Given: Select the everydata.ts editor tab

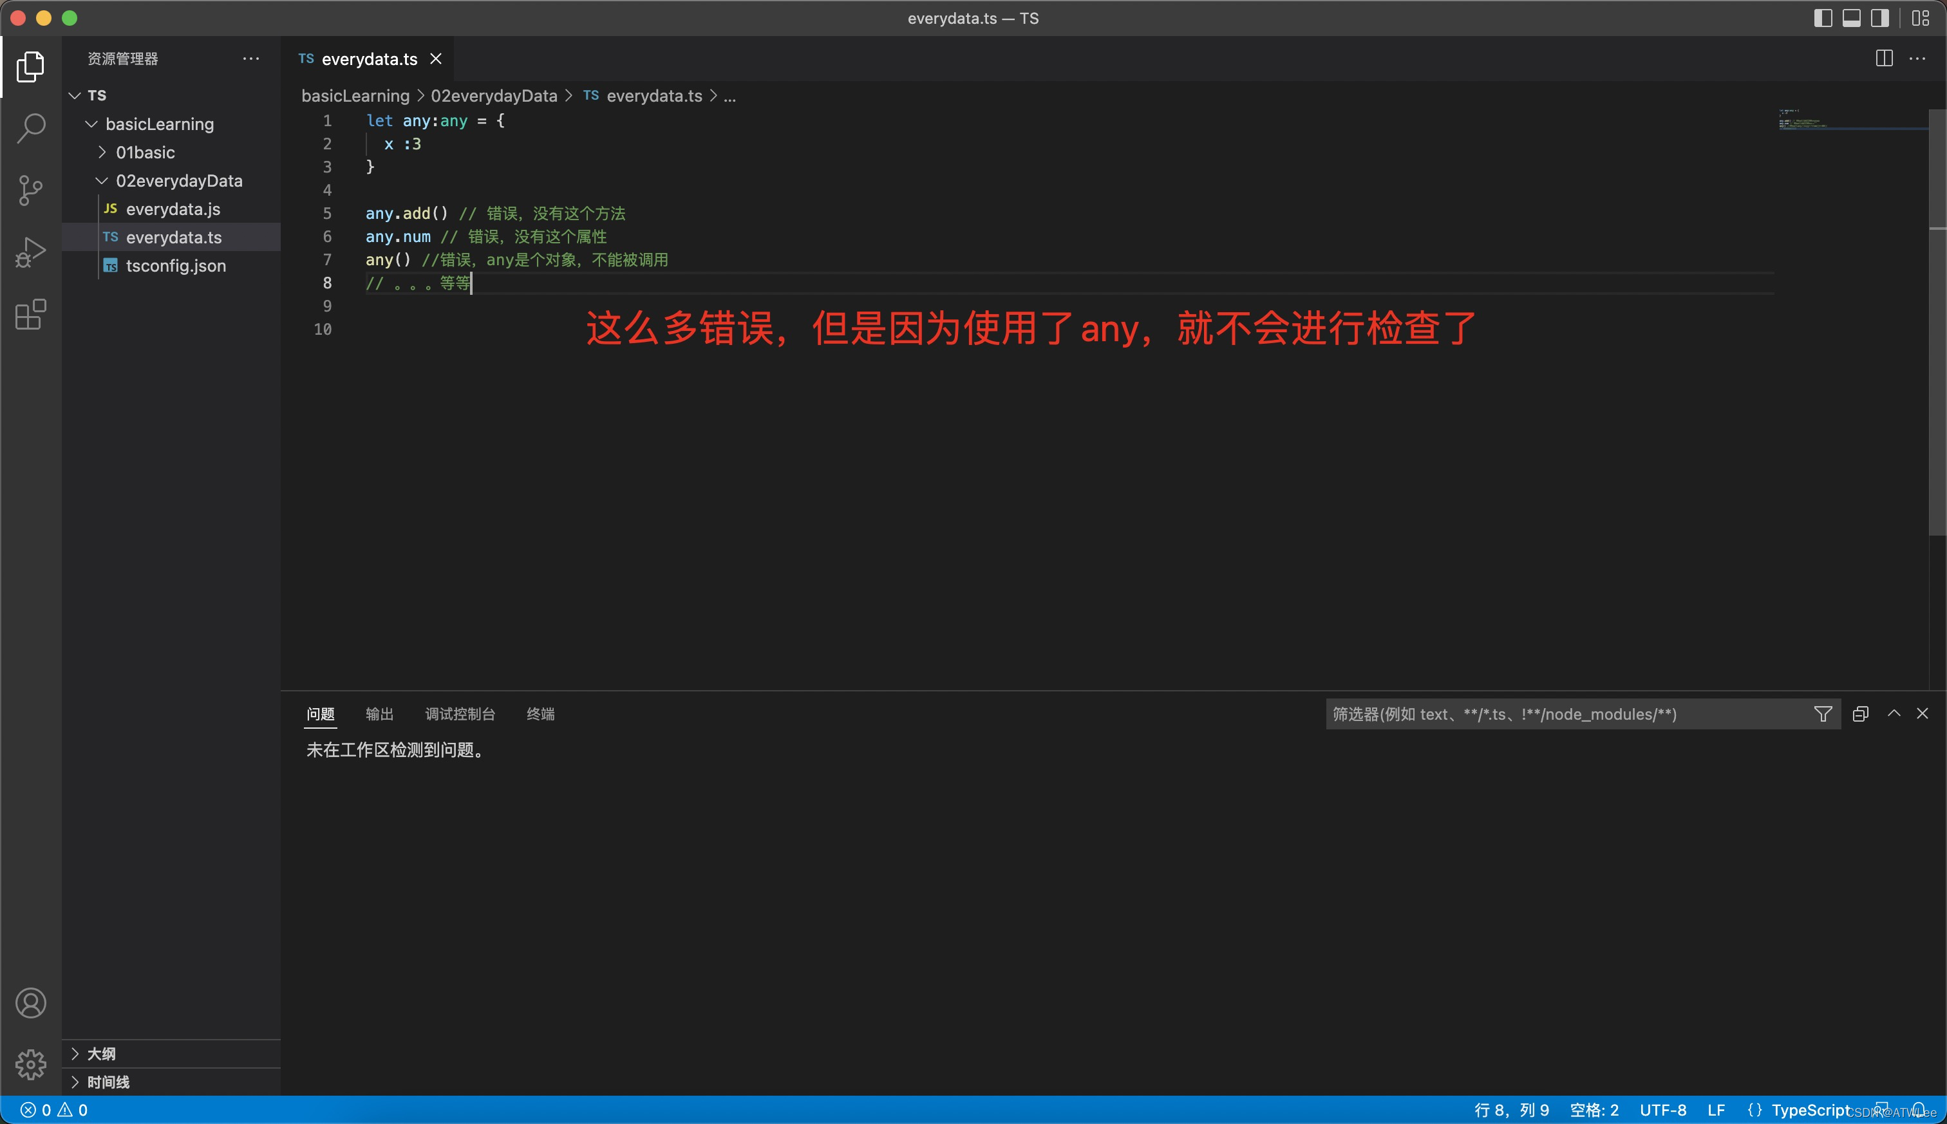Looking at the screenshot, I should point(368,59).
